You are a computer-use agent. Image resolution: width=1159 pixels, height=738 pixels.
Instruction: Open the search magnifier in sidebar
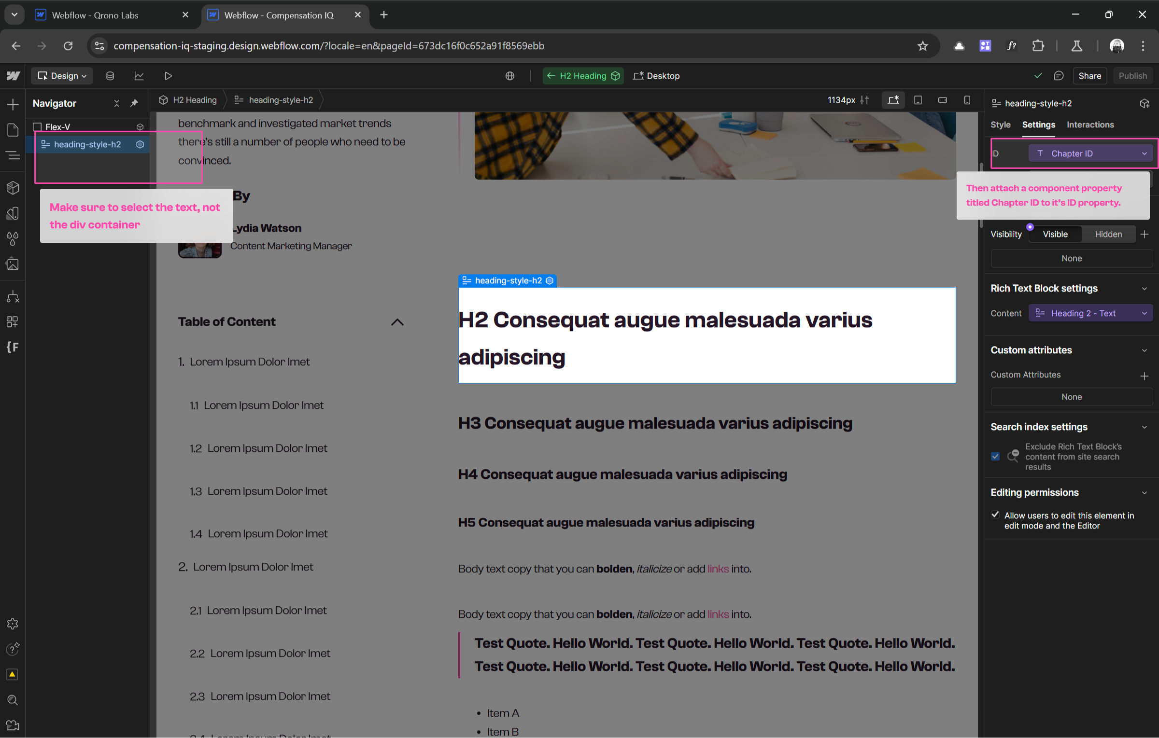pyautogui.click(x=13, y=700)
